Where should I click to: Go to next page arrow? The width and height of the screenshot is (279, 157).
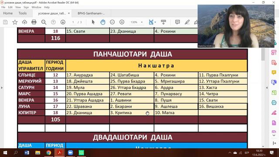pyautogui.click(x=63, y=22)
